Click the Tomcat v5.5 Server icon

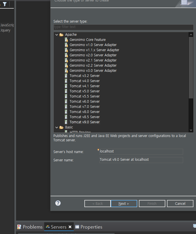[x=66, y=96]
